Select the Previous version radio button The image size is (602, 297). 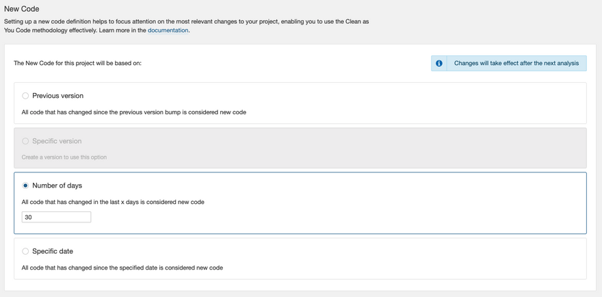click(x=25, y=96)
